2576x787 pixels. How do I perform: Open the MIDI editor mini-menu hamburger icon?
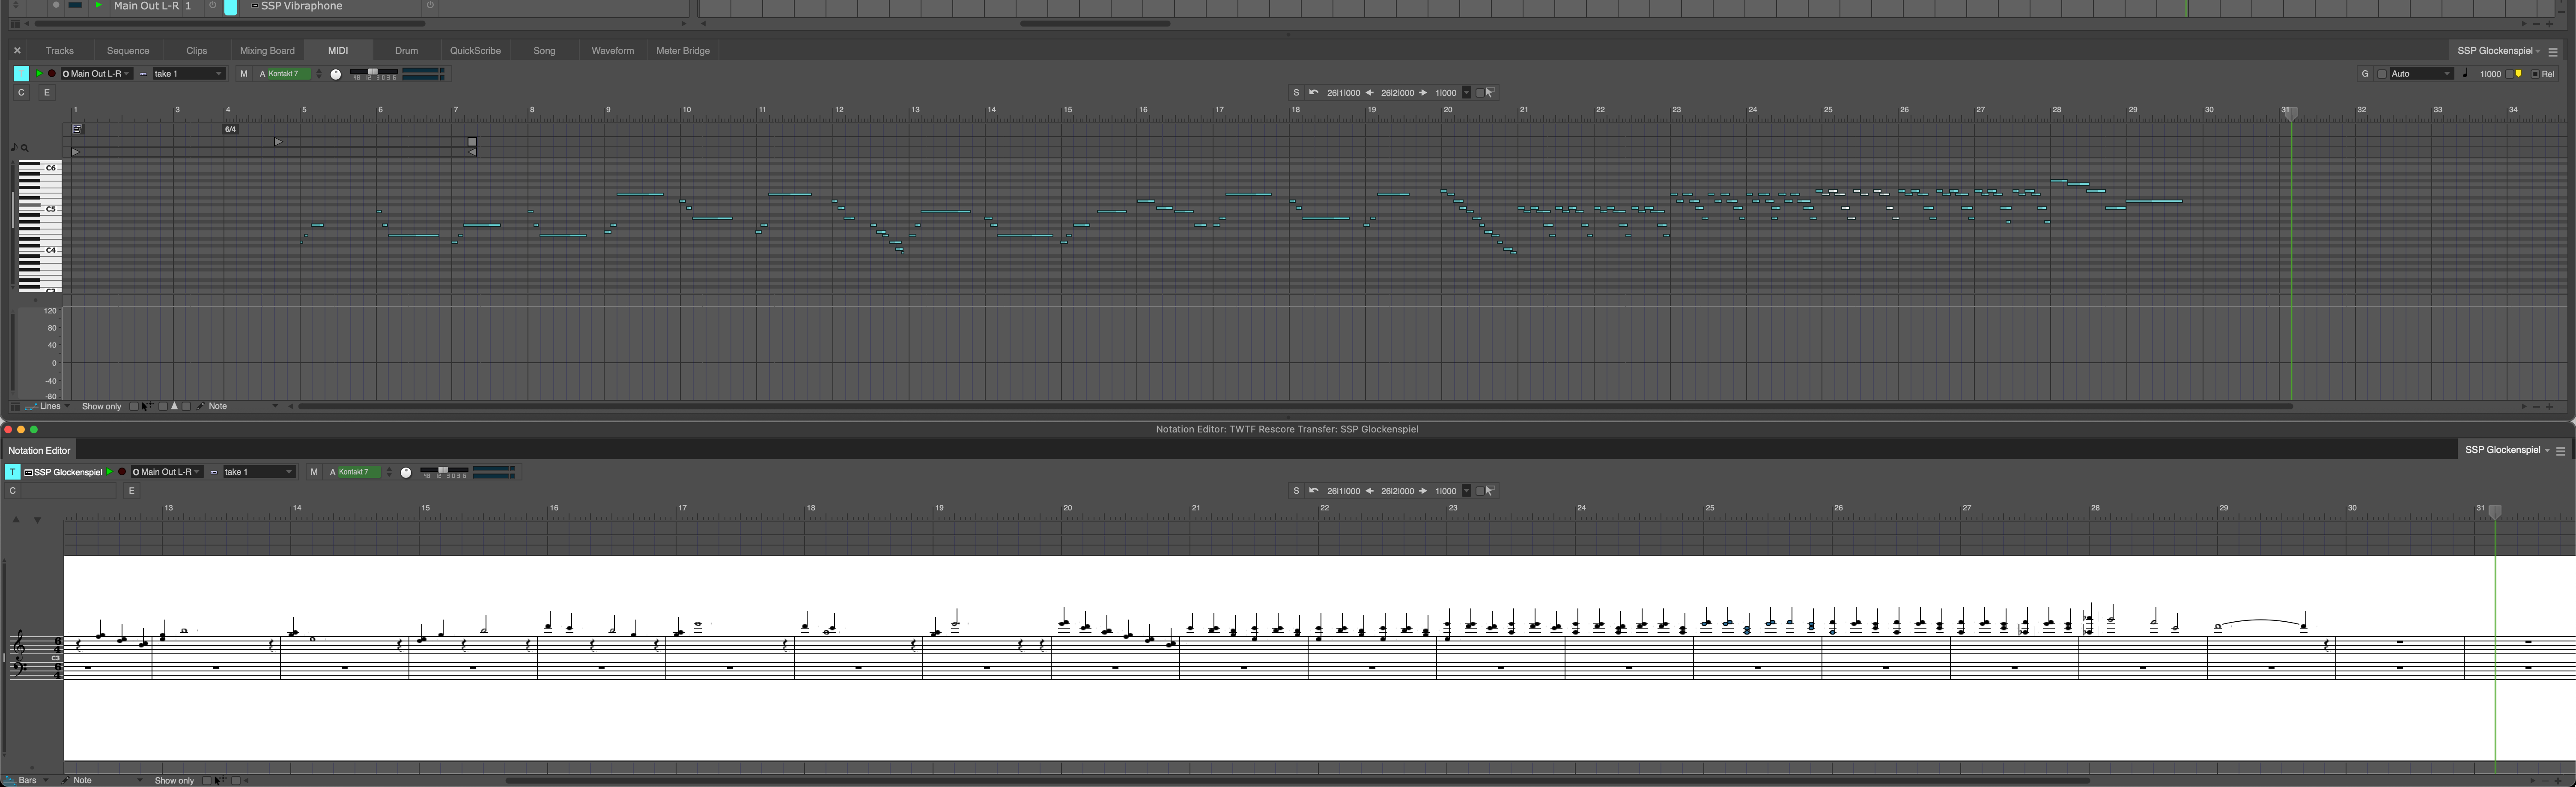(x=2553, y=52)
